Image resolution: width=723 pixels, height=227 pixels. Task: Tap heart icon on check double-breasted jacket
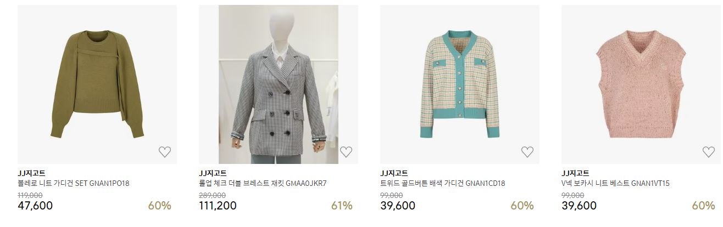coord(346,152)
